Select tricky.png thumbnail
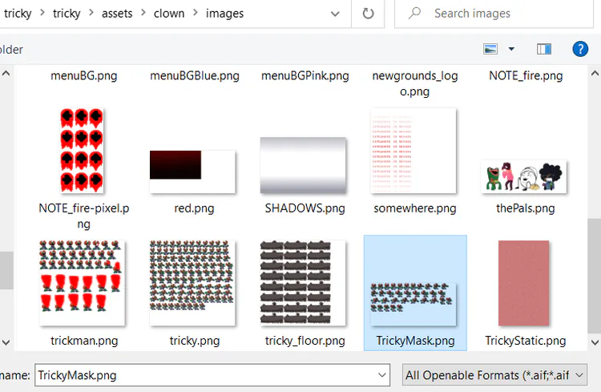601x392 pixels. 192,283
